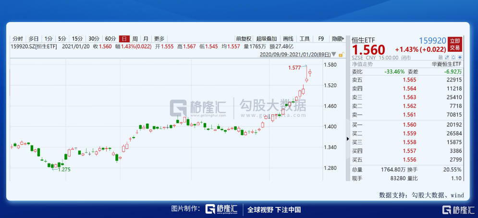Collapse the quote panel with the black side arrow
Screen dimensions: 478x218
(348, 139)
